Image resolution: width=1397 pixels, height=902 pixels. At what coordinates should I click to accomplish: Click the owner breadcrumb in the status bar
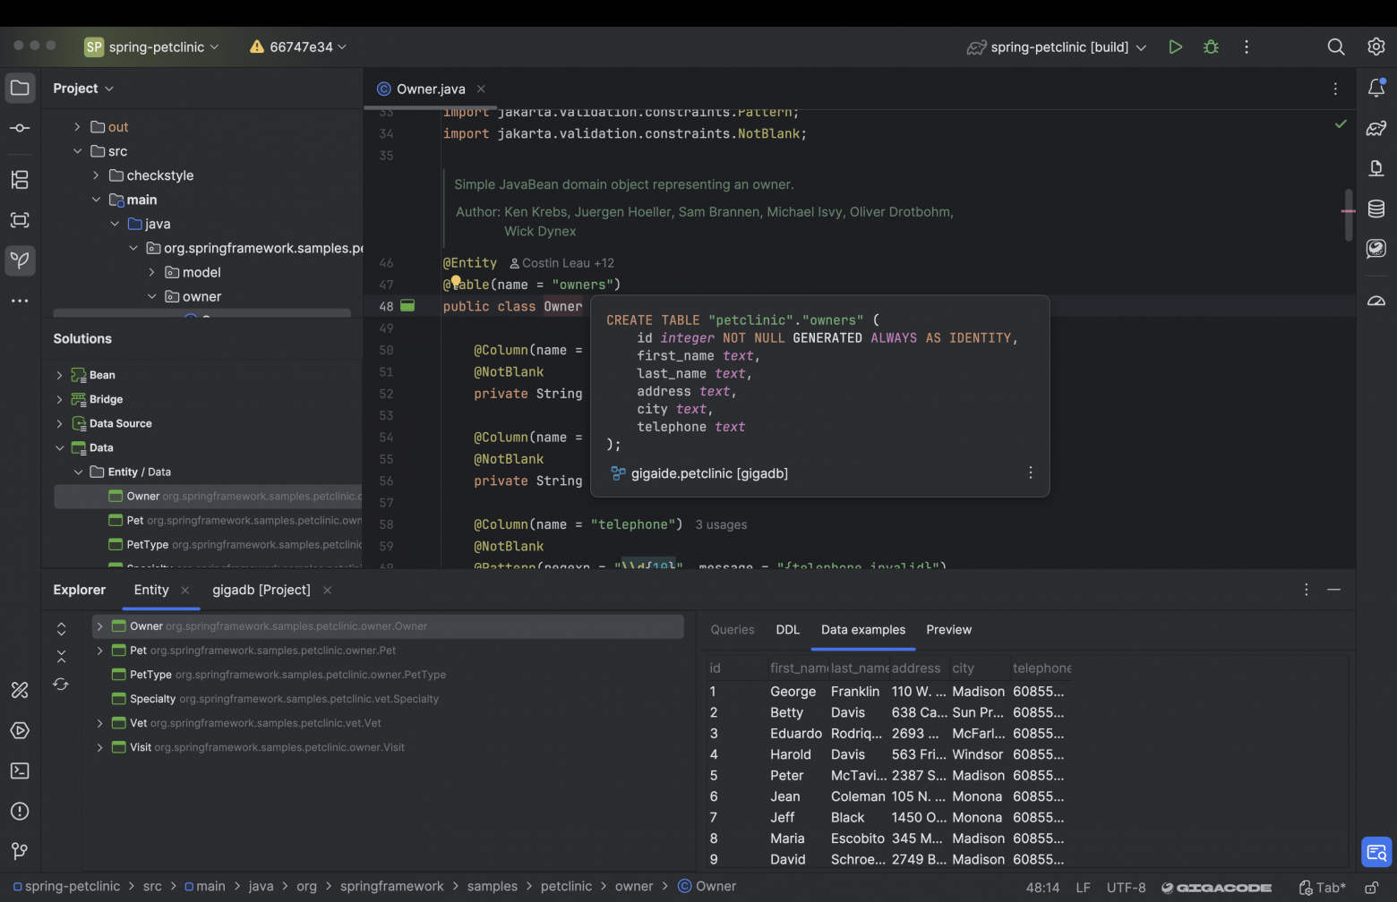pos(634,886)
